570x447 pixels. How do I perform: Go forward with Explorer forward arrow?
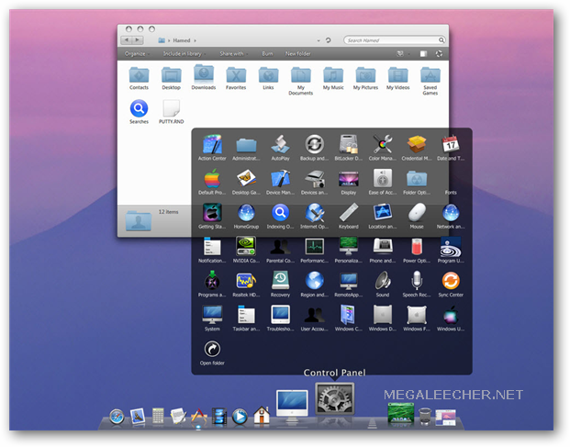tap(138, 40)
